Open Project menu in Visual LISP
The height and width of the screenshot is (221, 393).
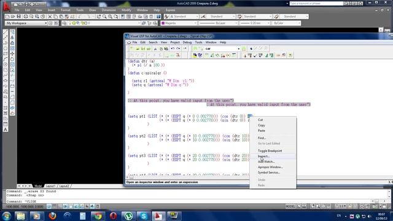click(175, 42)
